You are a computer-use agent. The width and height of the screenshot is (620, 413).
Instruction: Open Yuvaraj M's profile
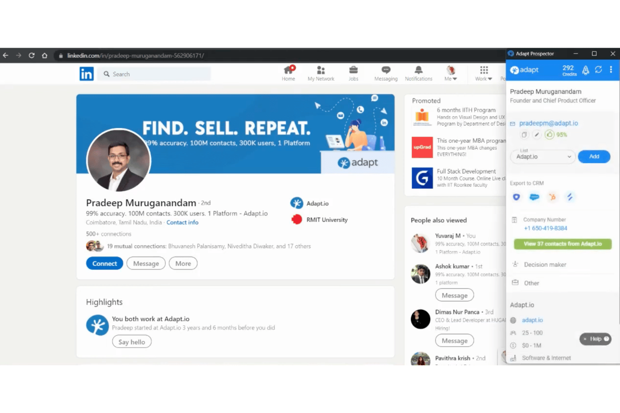pyautogui.click(x=448, y=236)
